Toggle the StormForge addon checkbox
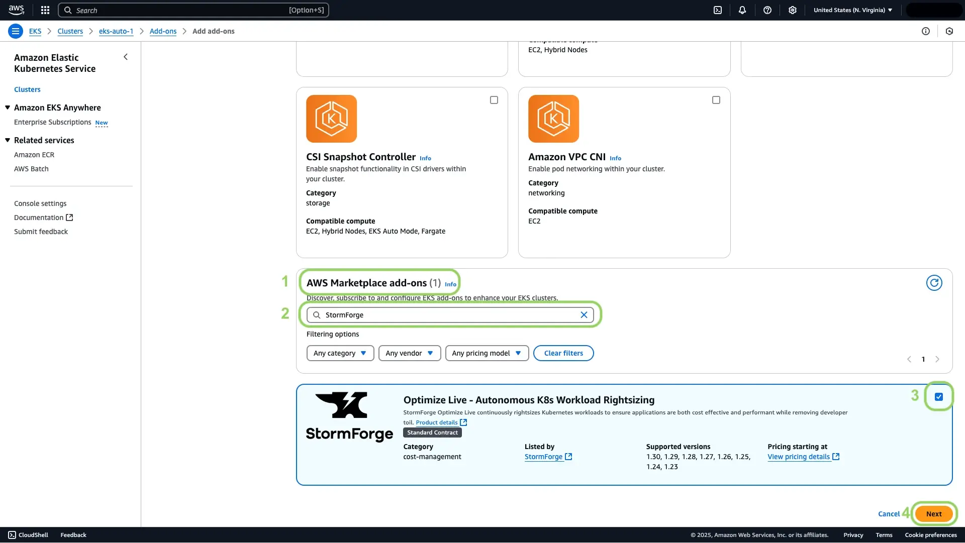Image resolution: width=965 pixels, height=543 pixels. coord(939,397)
